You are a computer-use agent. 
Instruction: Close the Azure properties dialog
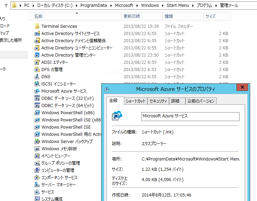coord(242,87)
